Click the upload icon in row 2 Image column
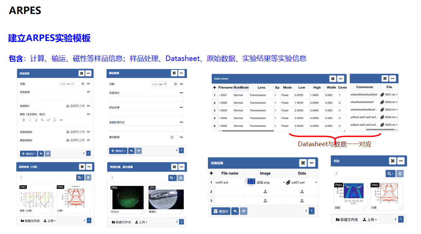 pyautogui.click(x=265, y=192)
